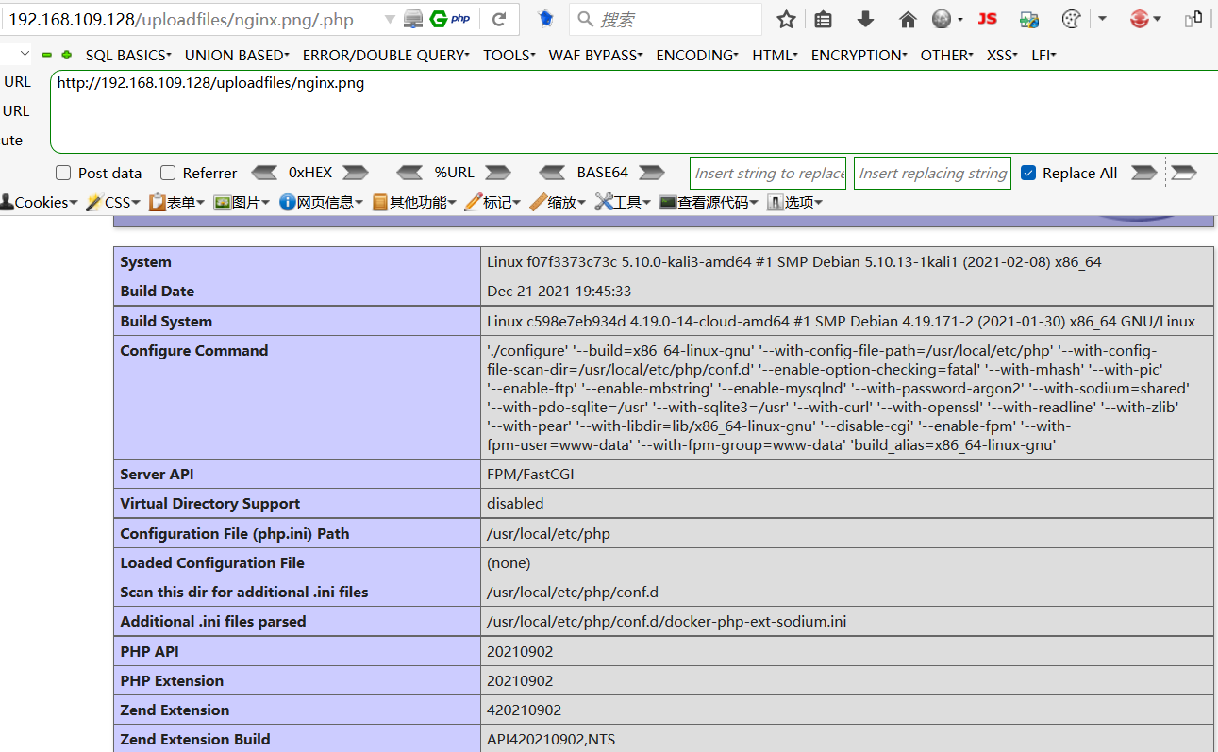Enable the Referrer checkbox
1218x752 pixels.
coord(168,173)
